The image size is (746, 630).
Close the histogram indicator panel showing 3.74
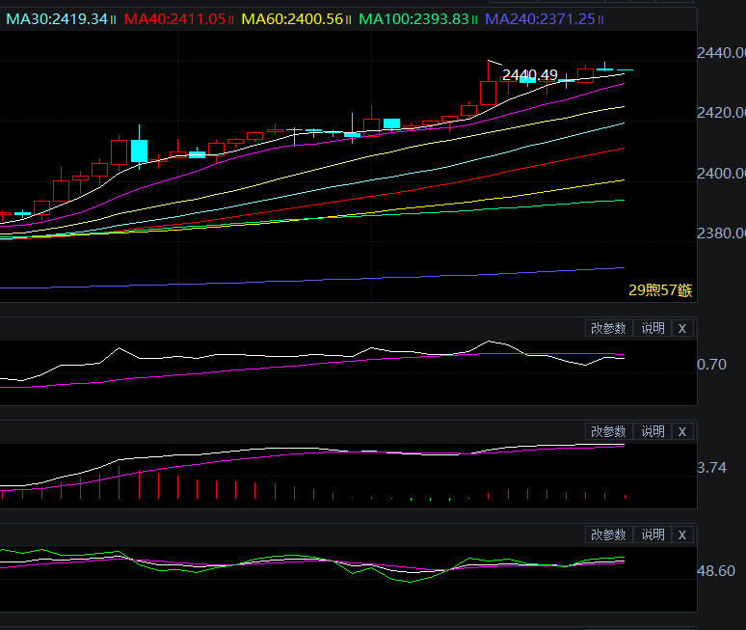682,431
